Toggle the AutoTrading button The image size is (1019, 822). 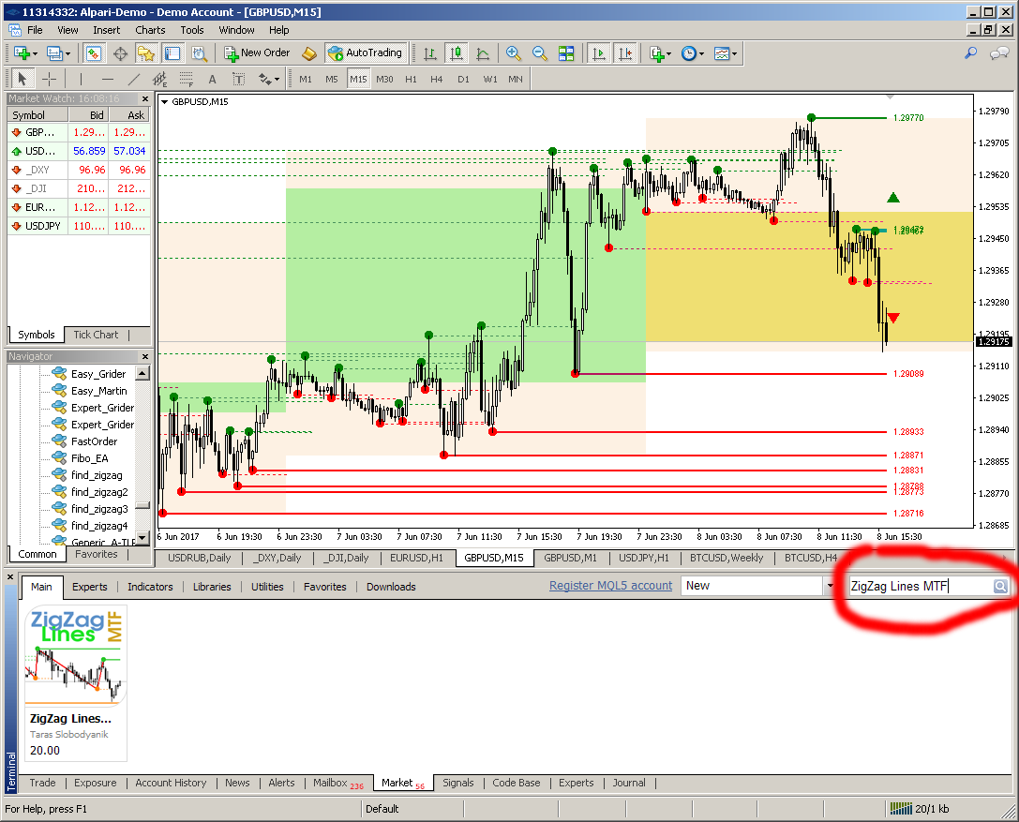point(366,53)
